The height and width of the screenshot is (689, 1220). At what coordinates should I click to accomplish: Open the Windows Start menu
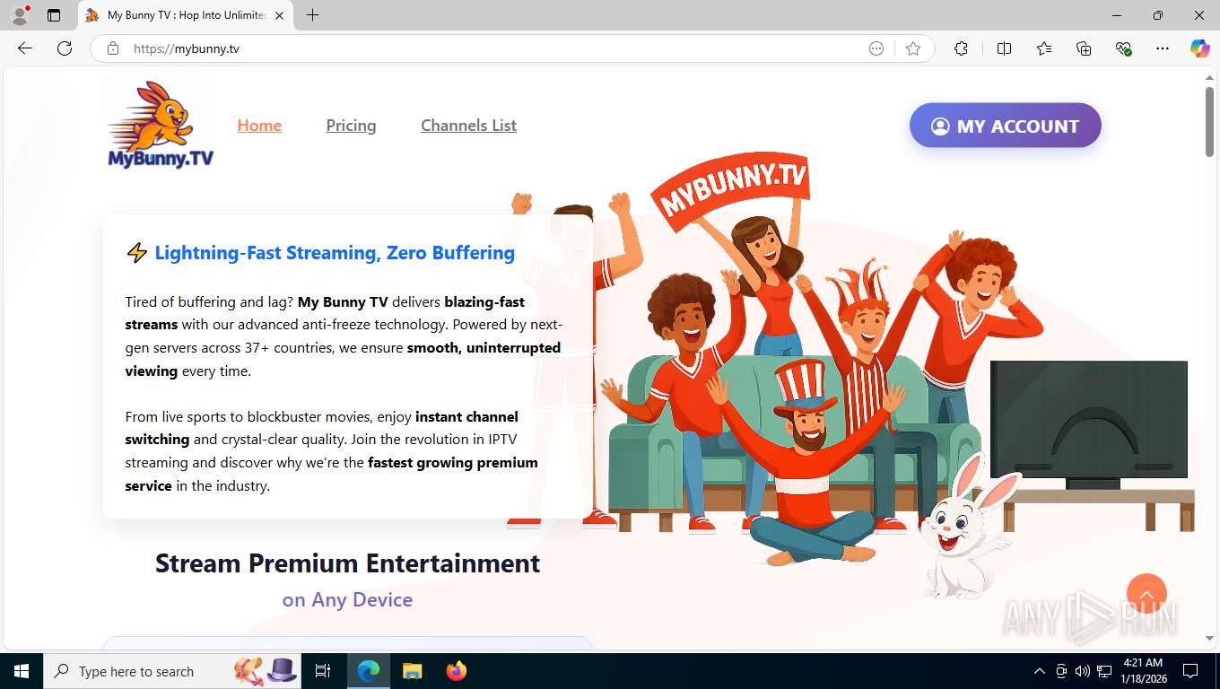pos(21,671)
